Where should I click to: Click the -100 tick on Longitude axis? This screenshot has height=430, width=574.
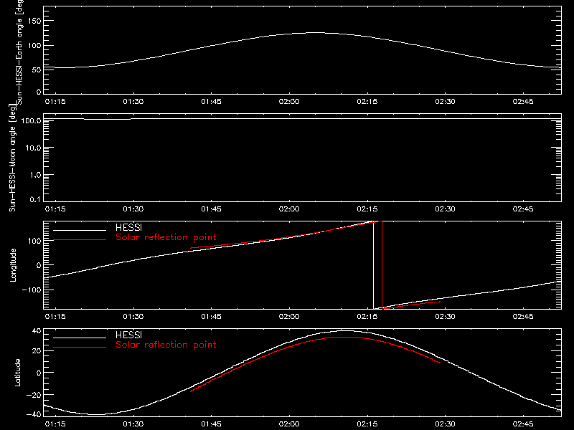pos(32,290)
